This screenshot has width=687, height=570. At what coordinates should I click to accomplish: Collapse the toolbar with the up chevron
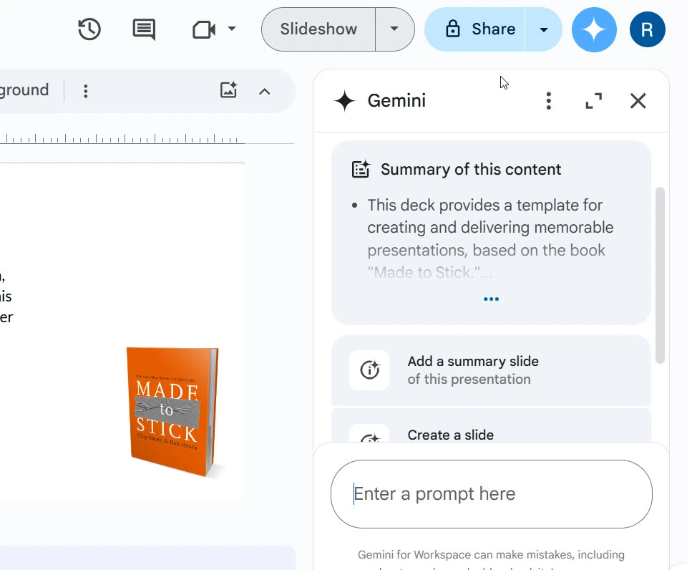pyautogui.click(x=264, y=91)
